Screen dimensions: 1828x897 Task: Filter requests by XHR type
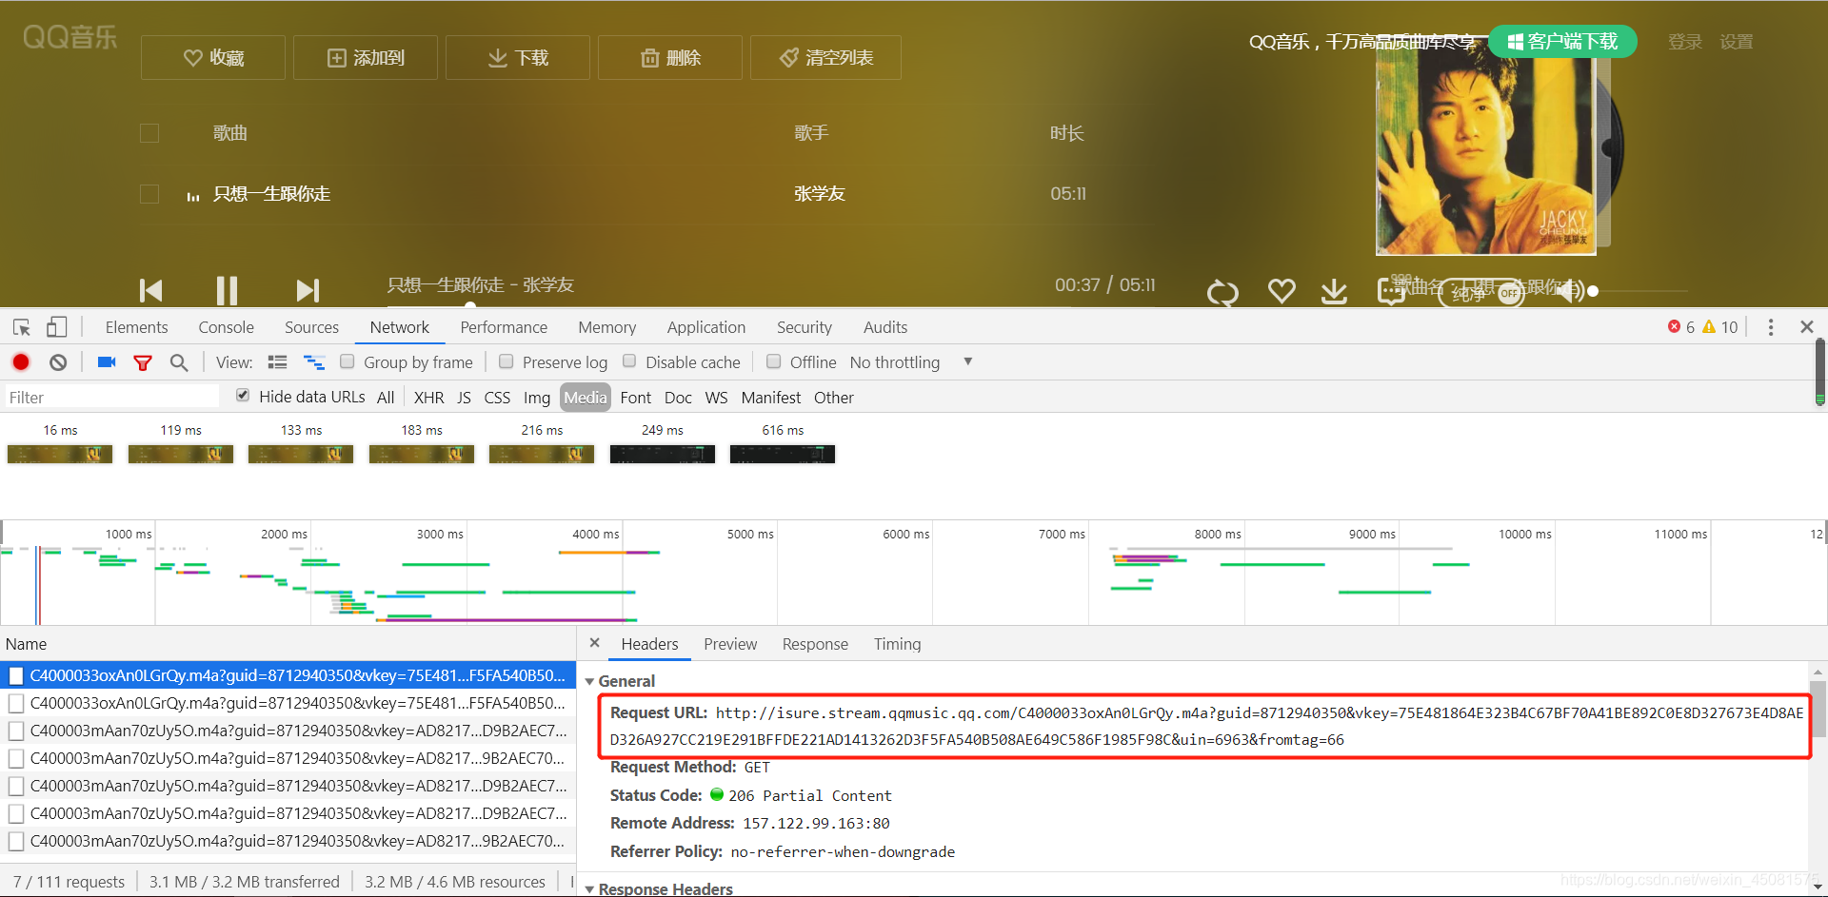428,398
